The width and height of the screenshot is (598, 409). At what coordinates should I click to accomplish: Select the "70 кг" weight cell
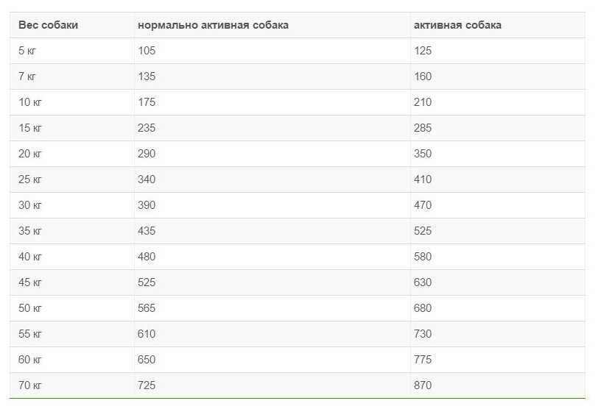click(29, 385)
